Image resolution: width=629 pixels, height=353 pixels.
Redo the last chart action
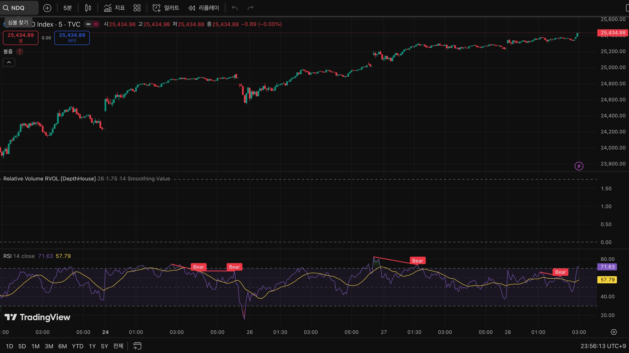tap(251, 8)
